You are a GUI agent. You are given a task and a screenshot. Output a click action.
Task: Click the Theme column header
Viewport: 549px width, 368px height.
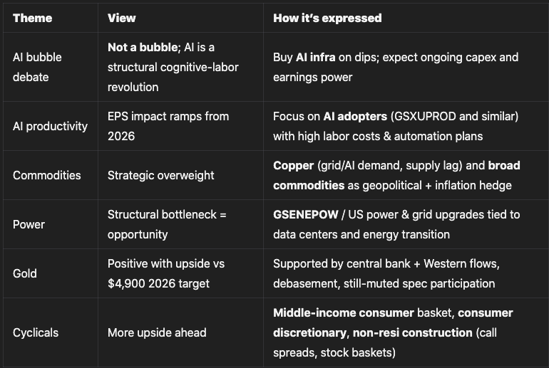click(x=32, y=18)
